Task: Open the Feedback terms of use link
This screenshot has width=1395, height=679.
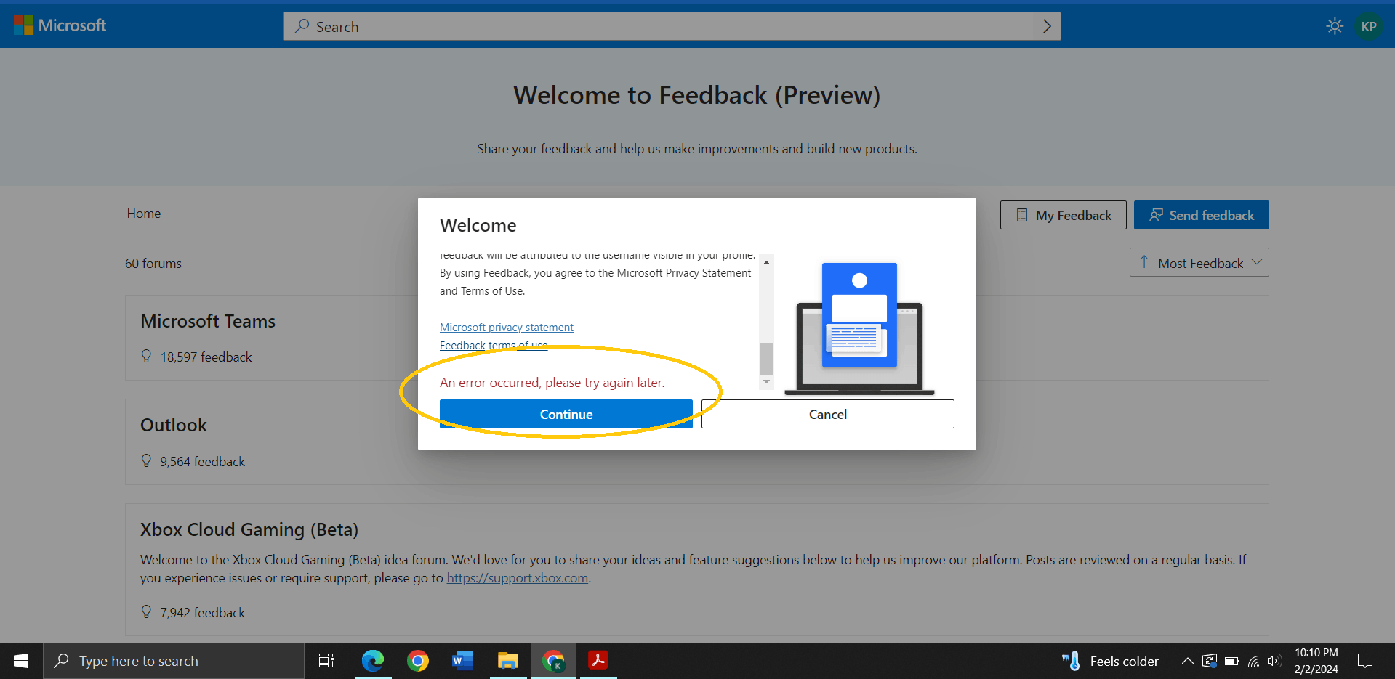Action: click(494, 346)
